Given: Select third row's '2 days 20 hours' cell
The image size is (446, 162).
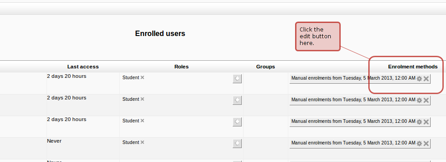Looking at the screenshot, I should click(x=66, y=119).
